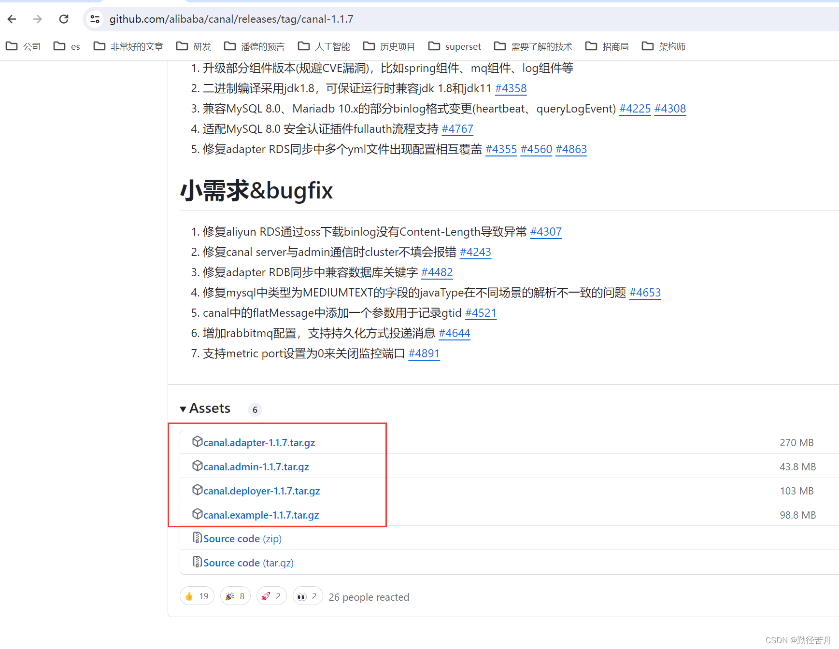This screenshot has width=839, height=649.
Task: Toggle the thumbs up reaction (19)
Action: [x=197, y=596]
